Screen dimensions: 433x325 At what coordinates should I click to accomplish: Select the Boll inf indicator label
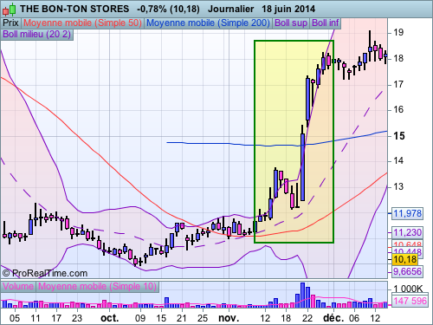click(x=326, y=23)
